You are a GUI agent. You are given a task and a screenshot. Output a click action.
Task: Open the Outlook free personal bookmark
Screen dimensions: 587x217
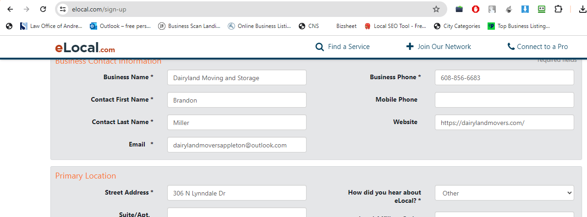click(x=120, y=26)
